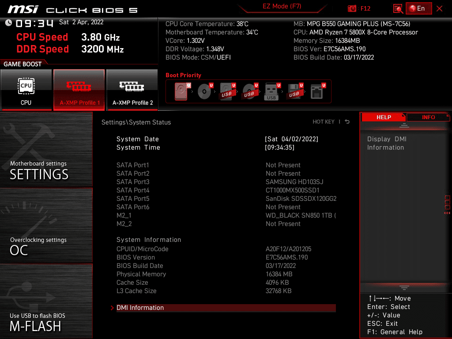This screenshot has height=339, width=452.
Task: Select the M2_1 WD_BLACK SN850 row
Action: [226, 215]
